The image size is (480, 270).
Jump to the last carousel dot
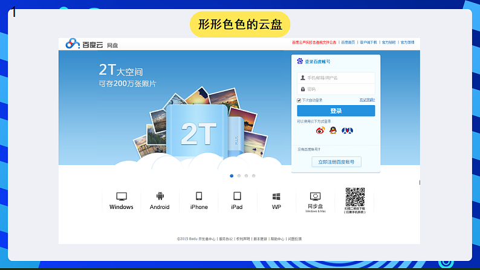coord(254,176)
